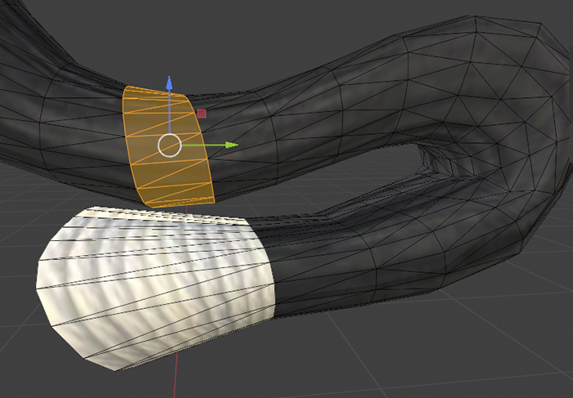
Task: Click the bottom edge of the orange selection
Action: click(176, 203)
